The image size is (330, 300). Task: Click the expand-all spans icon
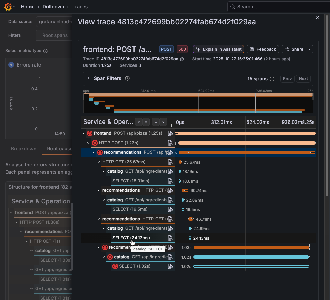point(156,122)
